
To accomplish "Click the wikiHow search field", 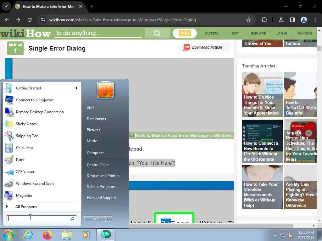I will click(98, 33).
